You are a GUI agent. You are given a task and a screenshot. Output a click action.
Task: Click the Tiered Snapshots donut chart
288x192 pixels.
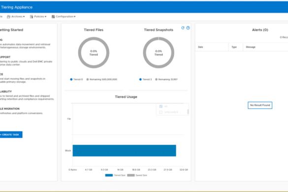coord(159,53)
